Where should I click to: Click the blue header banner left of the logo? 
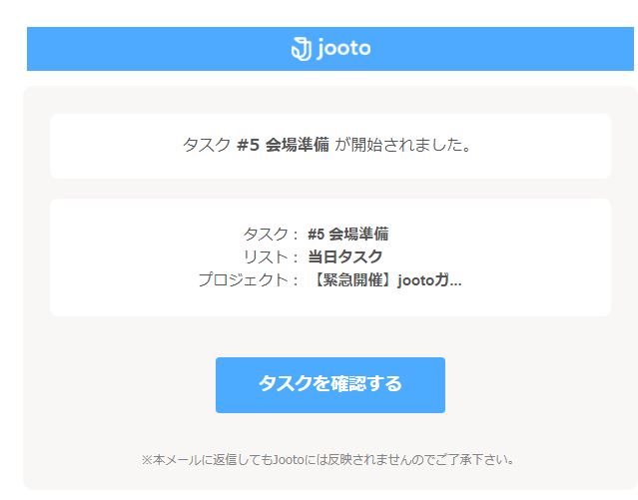[x=150, y=49]
